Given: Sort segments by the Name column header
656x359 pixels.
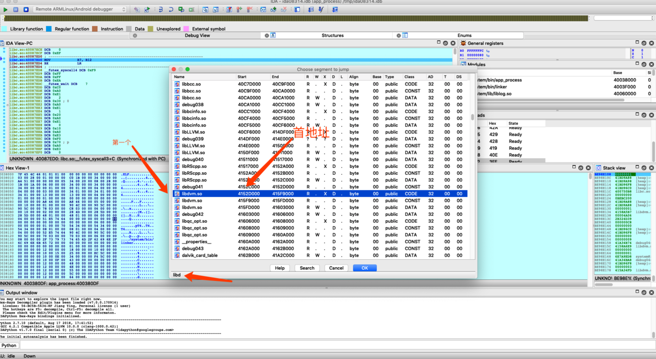Looking at the screenshot, I should coord(204,77).
